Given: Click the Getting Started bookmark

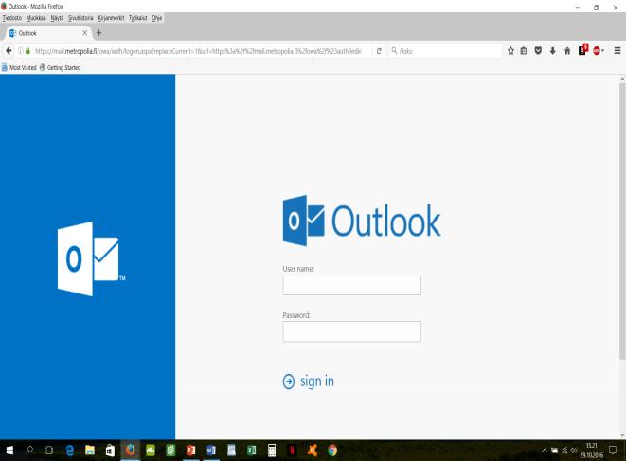Looking at the screenshot, I should pyautogui.click(x=61, y=68).
